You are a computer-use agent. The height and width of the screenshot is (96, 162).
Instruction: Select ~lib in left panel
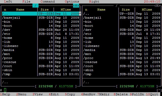[41, 42]
